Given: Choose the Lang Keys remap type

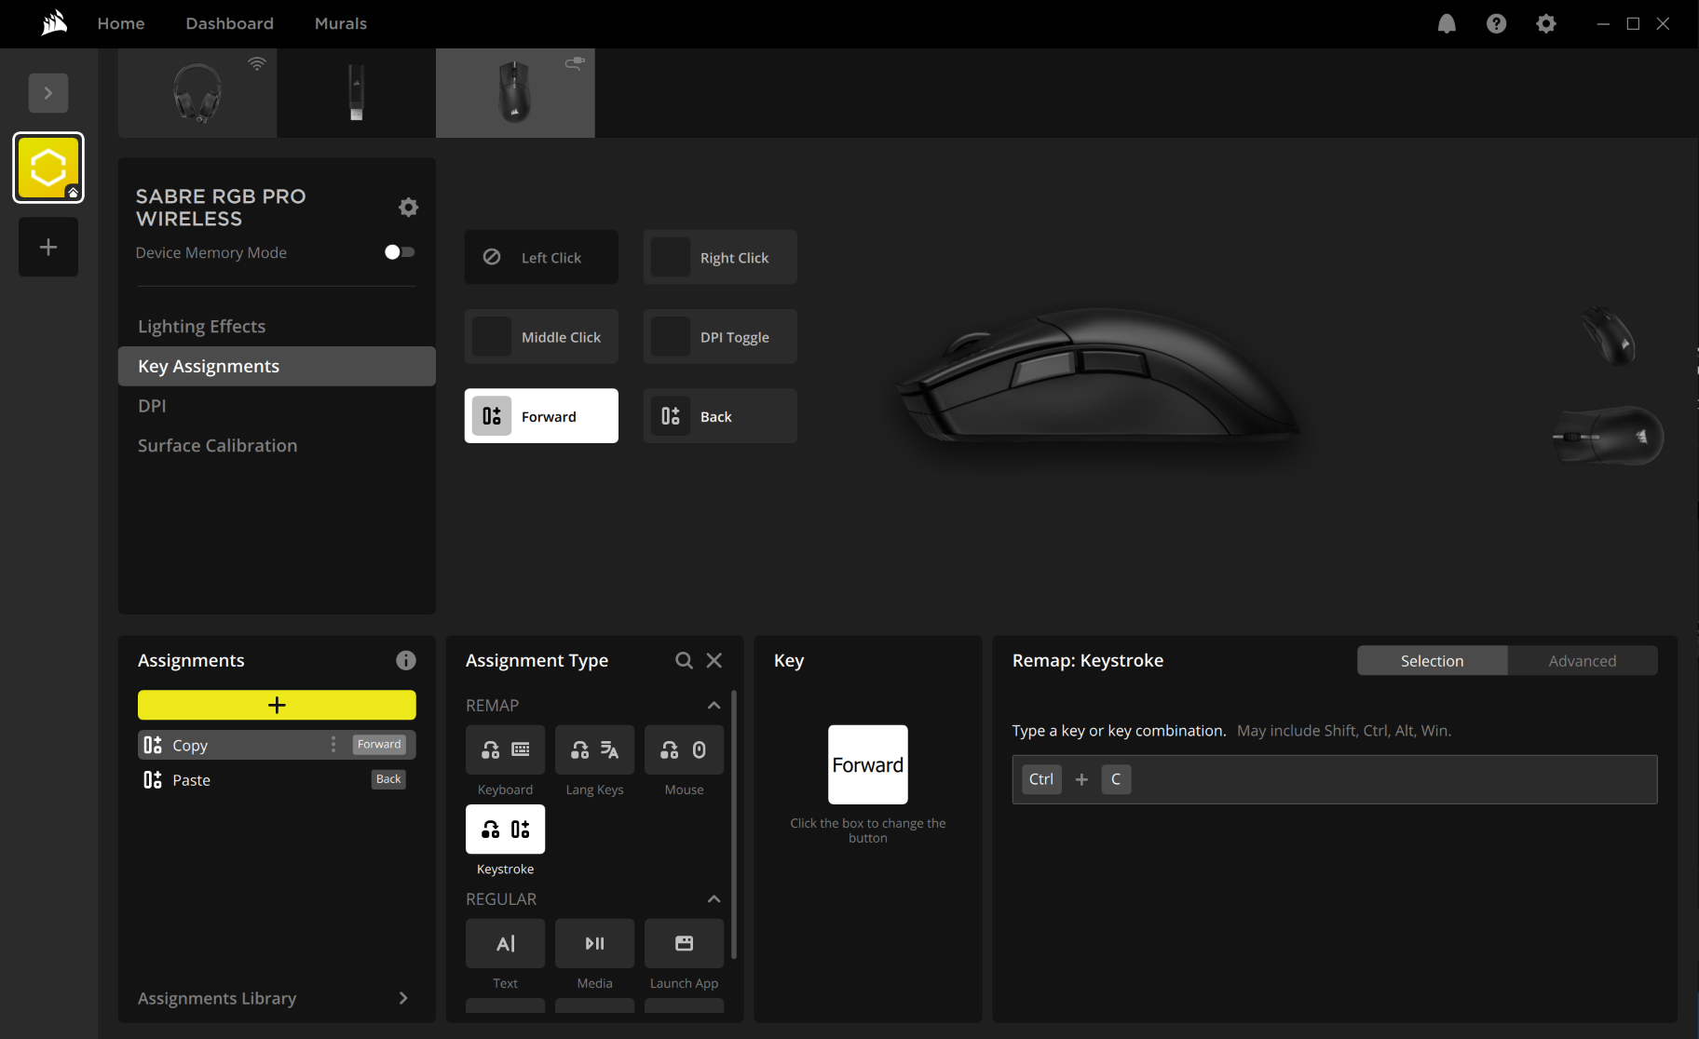Looking at the screenshot, I should coord(594,750).
